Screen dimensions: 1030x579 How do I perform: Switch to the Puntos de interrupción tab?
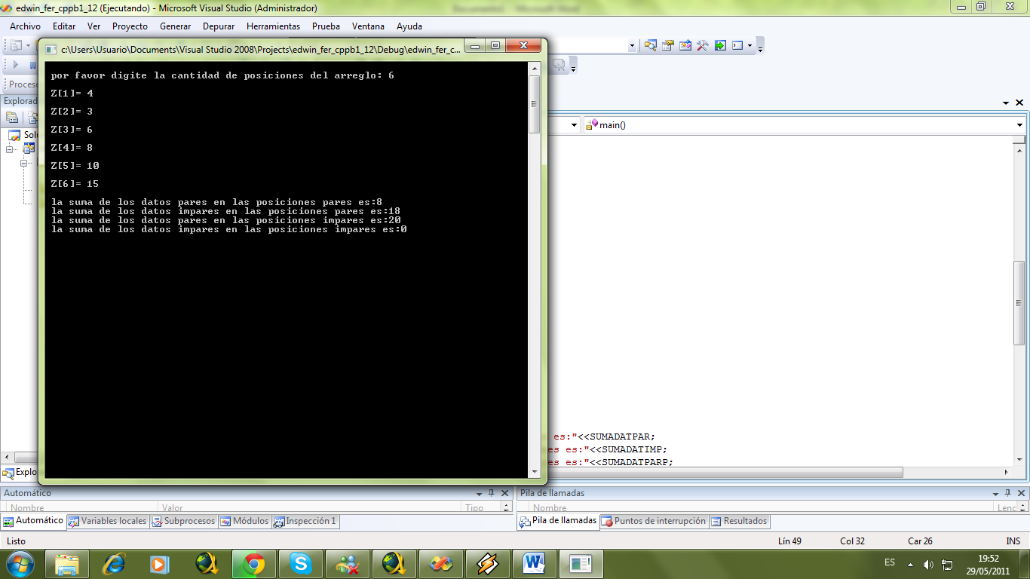click(x=654, y=521)
